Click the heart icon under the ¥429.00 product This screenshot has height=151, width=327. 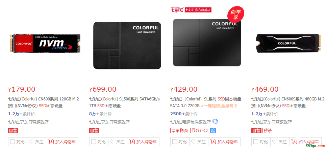tap(194, 142)
